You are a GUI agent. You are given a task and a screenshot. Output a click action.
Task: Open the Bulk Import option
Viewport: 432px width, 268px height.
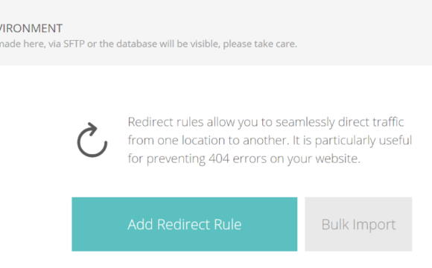(358, 224)
